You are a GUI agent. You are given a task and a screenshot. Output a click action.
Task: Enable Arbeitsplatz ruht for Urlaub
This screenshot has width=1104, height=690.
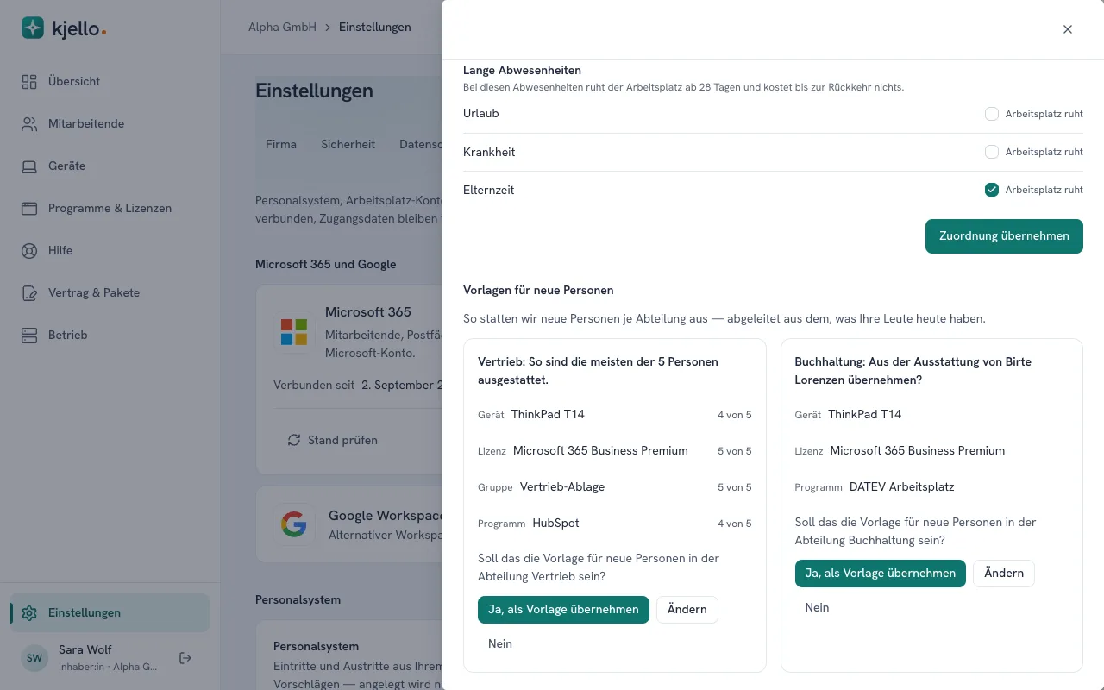tap(992, 114)
